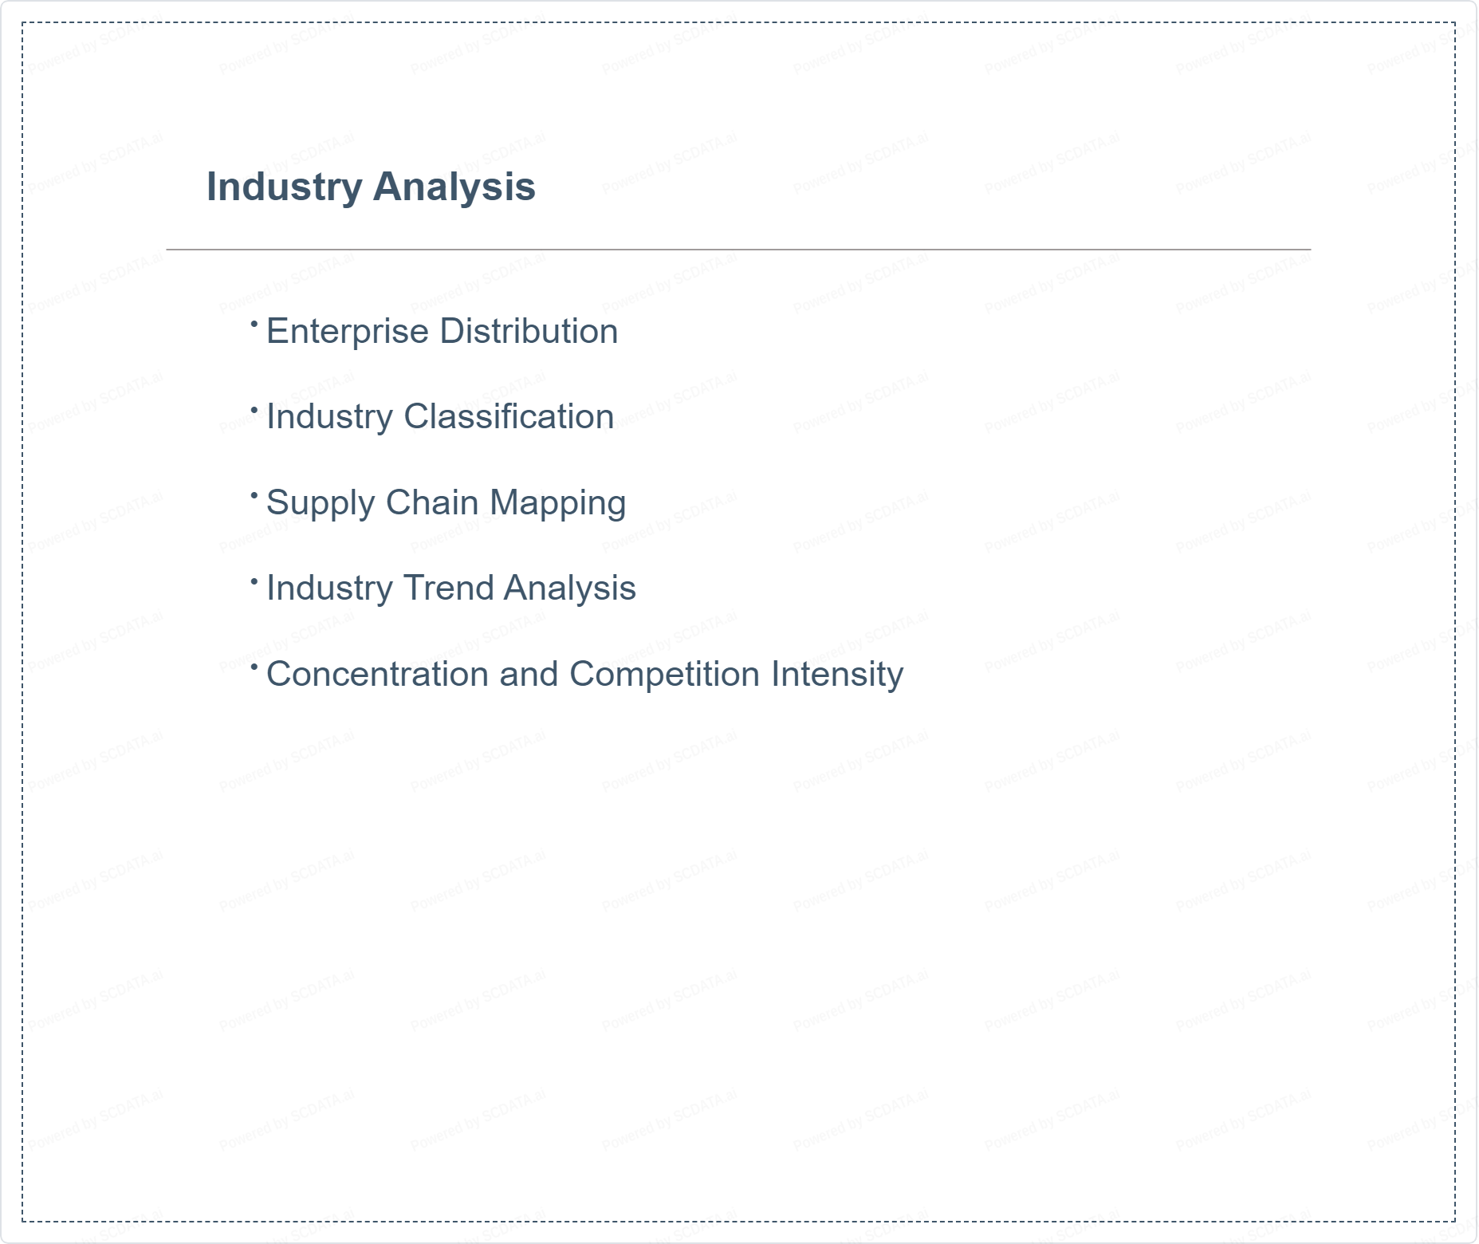Click the bullet dot before Concentration and Competition

(x=254, y=667)
